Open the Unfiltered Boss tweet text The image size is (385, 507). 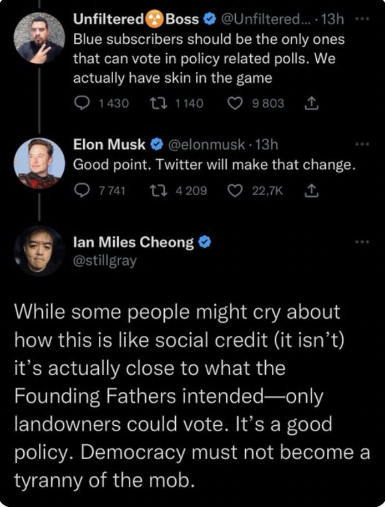tap(209, 58)
